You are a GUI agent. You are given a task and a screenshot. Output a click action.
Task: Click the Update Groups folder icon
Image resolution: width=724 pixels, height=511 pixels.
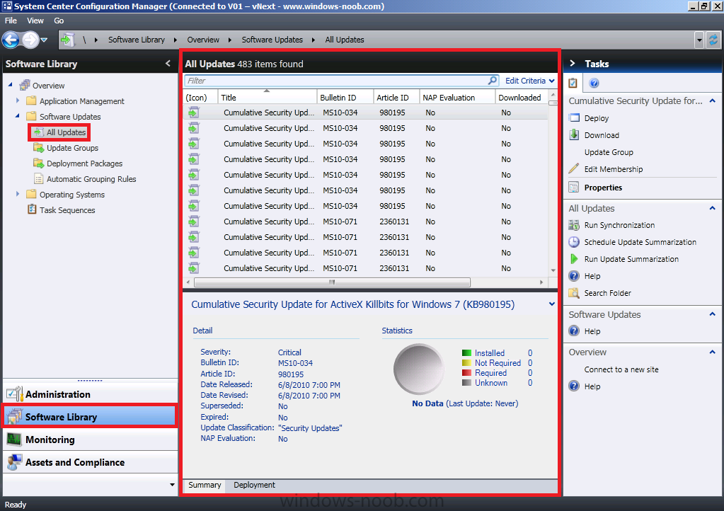(39, 148)
